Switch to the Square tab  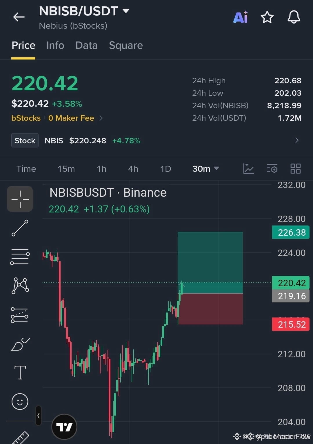pos(126,46)
